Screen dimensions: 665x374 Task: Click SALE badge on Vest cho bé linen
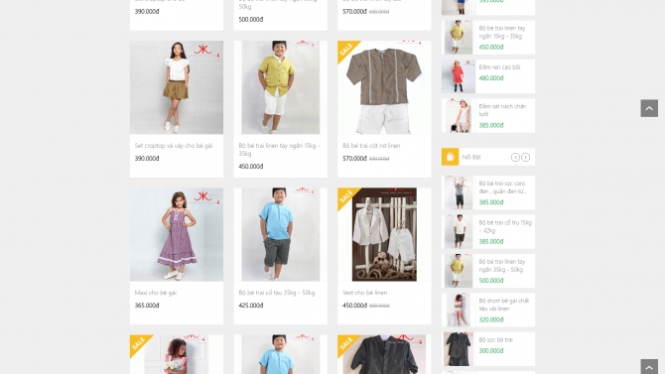346,196
